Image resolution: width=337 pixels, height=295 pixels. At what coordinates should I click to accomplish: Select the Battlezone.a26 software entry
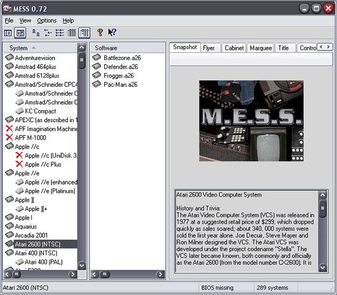[123, 58]
